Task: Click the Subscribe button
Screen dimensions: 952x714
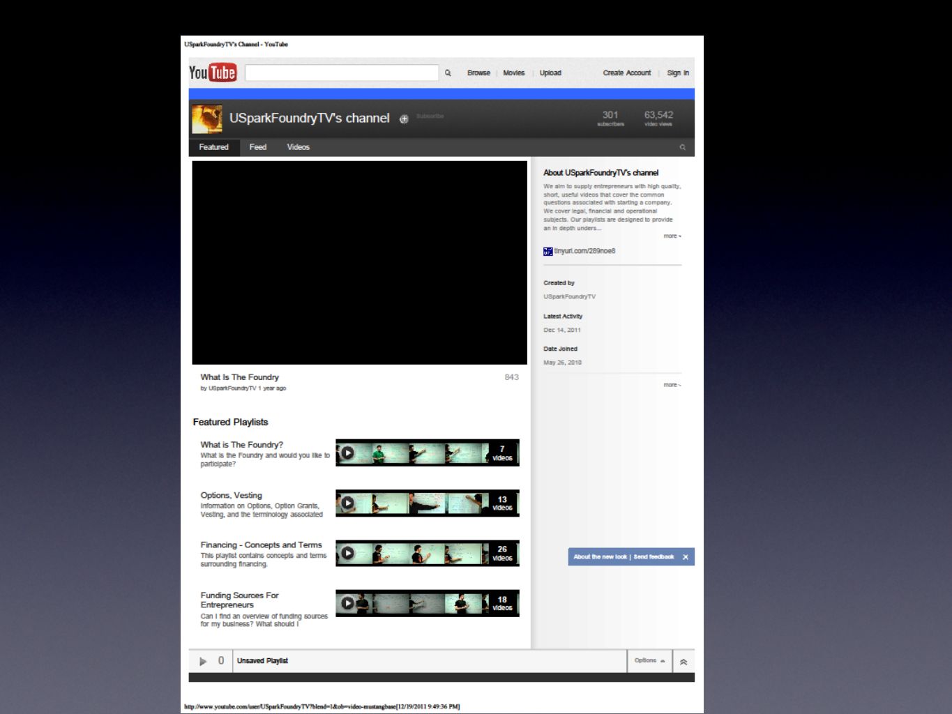Action: pos(430,116)
